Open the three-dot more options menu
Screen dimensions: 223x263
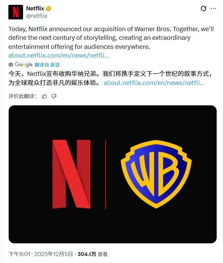click(213, 8)
